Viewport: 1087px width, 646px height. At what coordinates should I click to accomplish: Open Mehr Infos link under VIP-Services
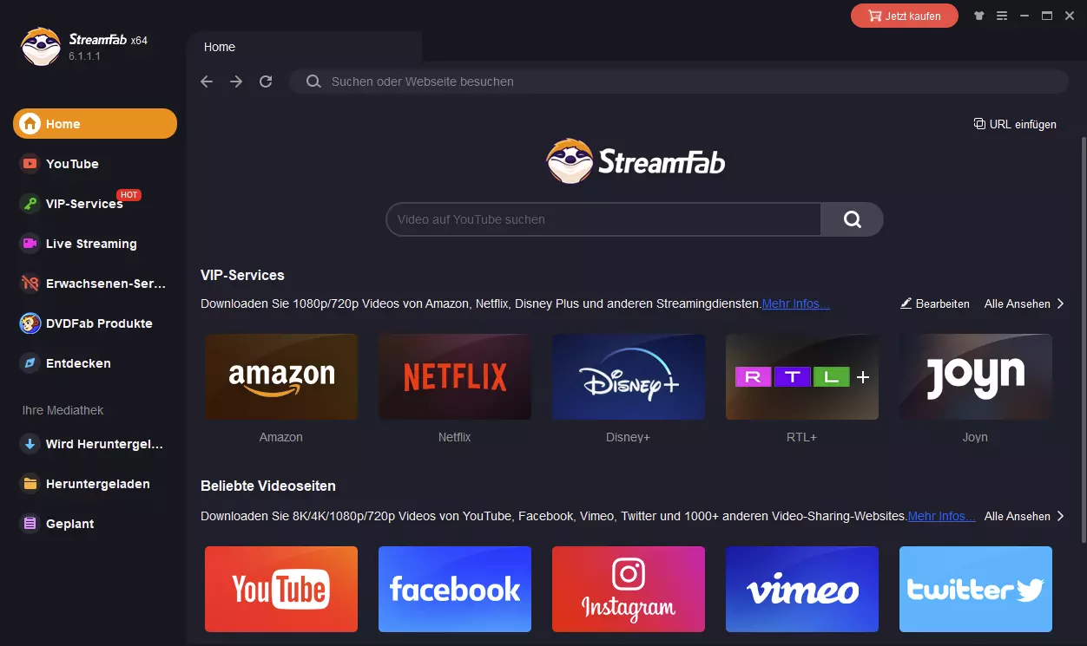796,303
